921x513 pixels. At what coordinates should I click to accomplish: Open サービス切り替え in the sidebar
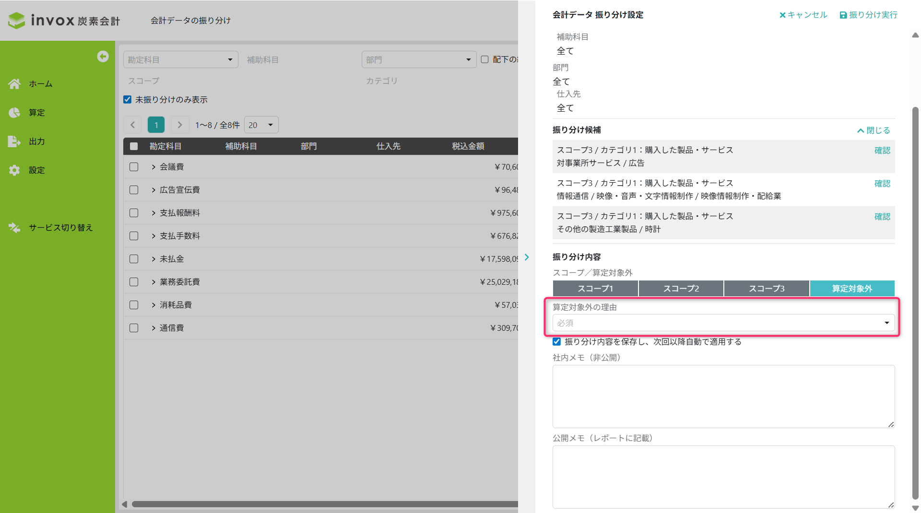tap(61, 228)
